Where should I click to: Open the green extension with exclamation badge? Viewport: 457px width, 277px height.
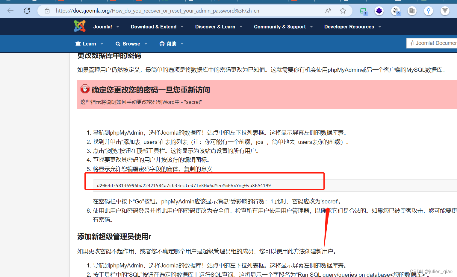[x=363, y=11]
